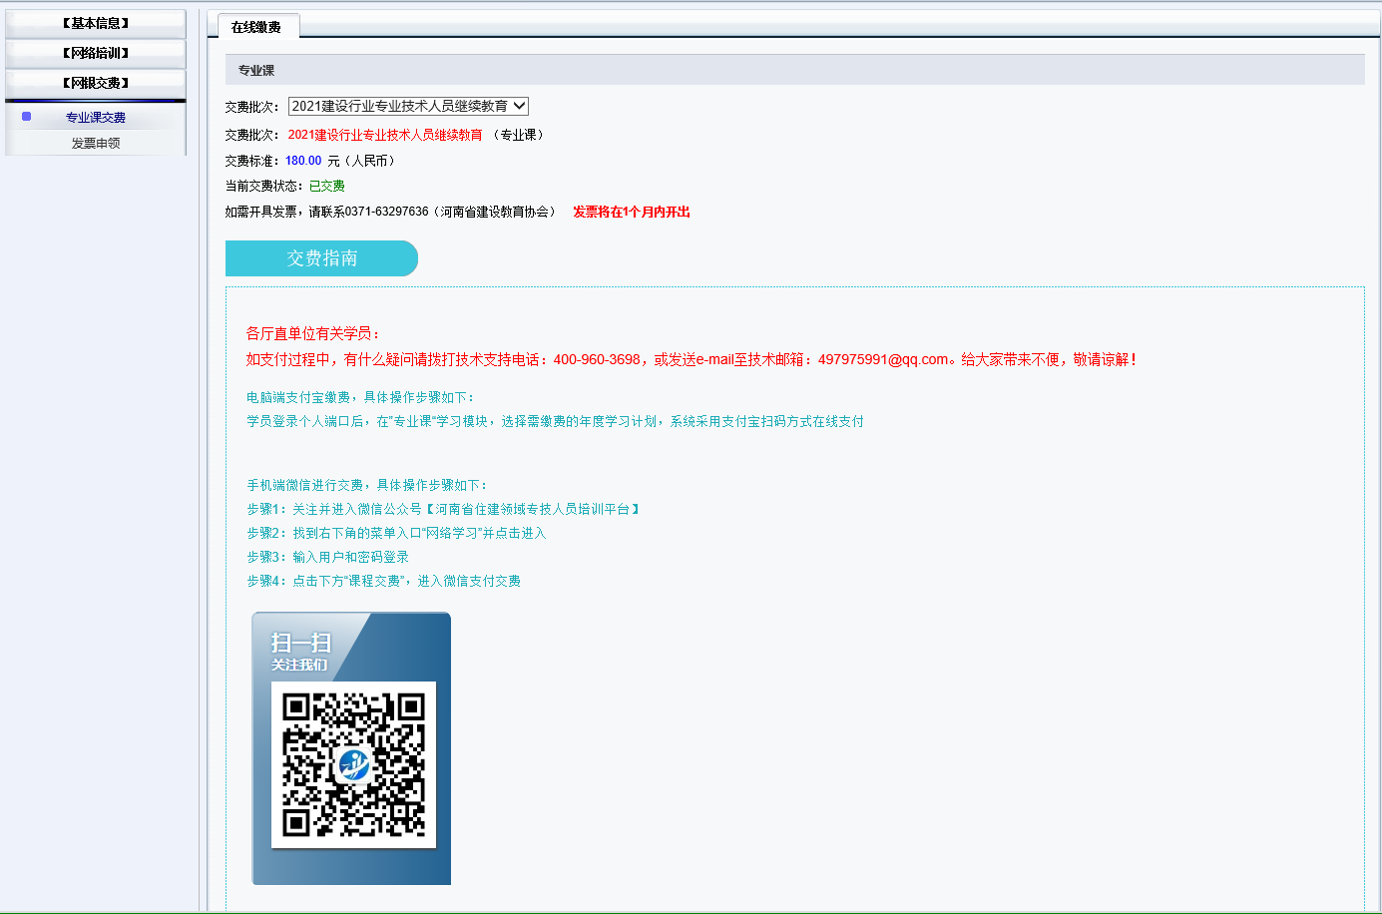Click the WeChat QR code image

(x=353, y=765)
